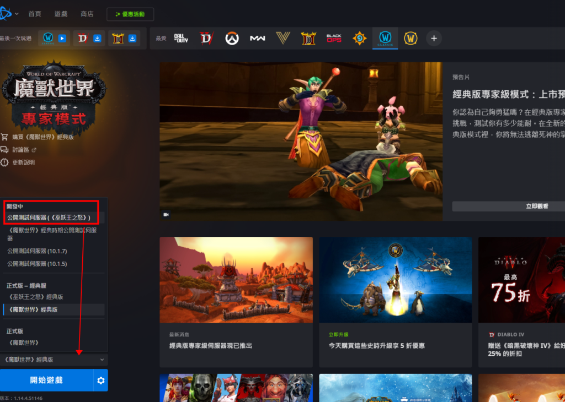The image size is (565, 402).
Task: Open the 商店 tab
Action: coord(87,14)
